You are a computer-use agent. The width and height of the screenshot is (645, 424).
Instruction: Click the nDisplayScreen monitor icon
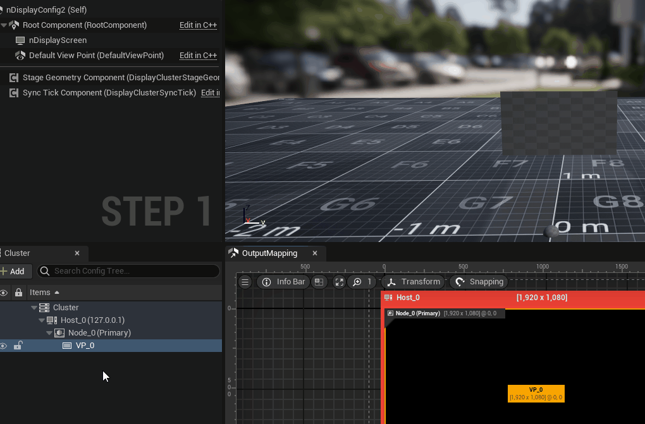point(20,40)
